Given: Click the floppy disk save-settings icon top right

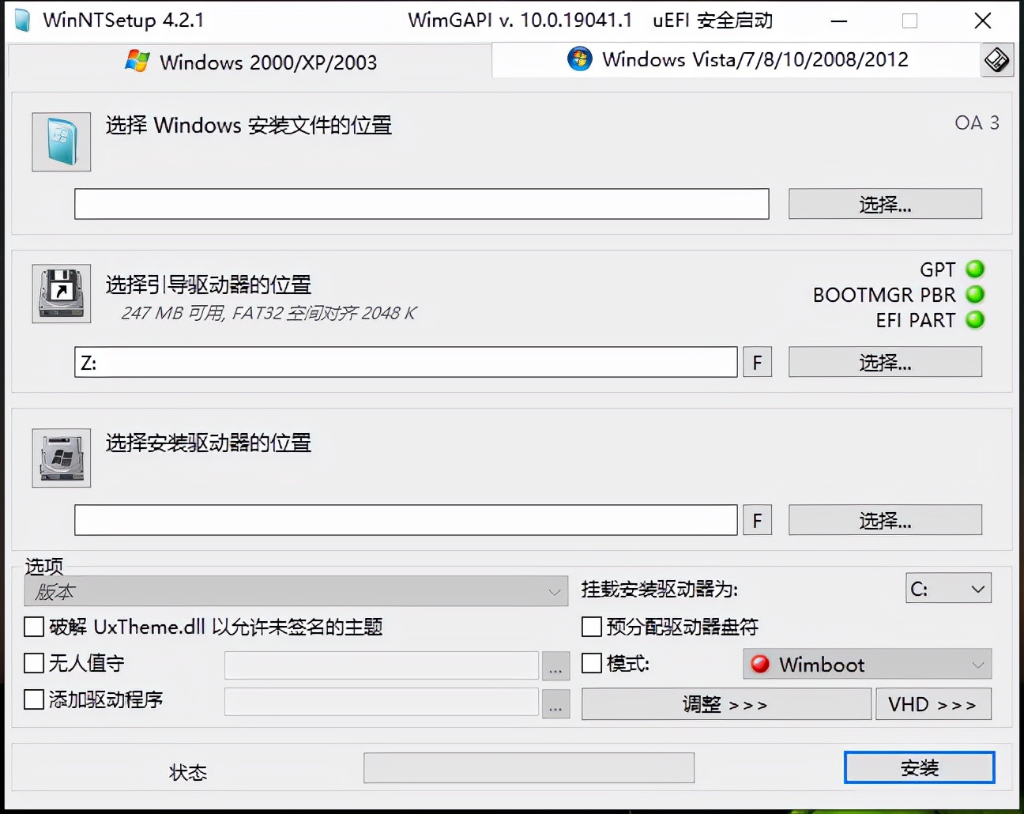Looking at the screenshot, I should (997, 59).
